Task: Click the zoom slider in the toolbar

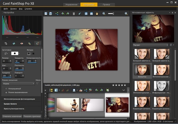Action: click(111, 14)
